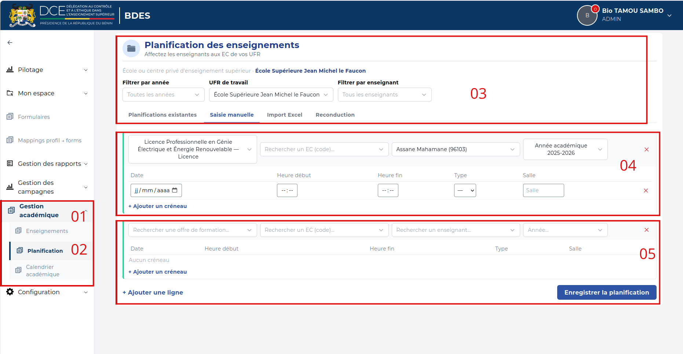Open the Reconduction tab
Image resolution: width=683 pixels, height=354 pixels.
335,115
